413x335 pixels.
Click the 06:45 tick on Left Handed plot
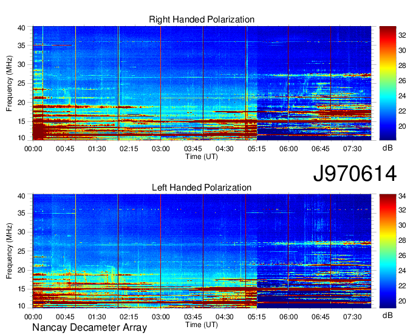click(x=320, y=317)
